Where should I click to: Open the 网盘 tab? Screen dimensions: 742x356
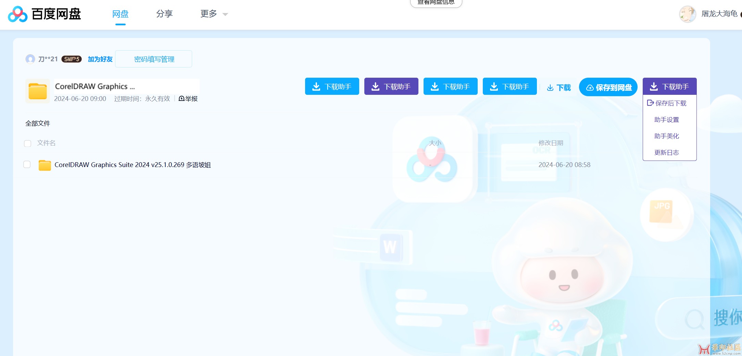pos(121,14)
